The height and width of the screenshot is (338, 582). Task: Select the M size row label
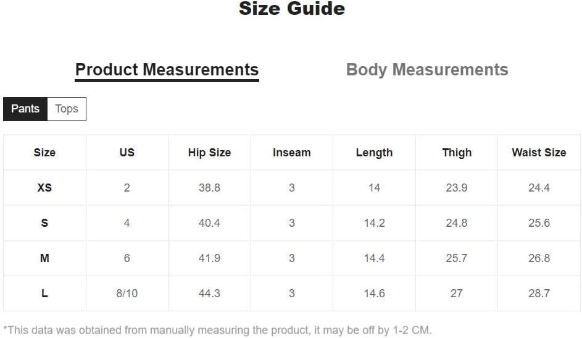[44, 258]
